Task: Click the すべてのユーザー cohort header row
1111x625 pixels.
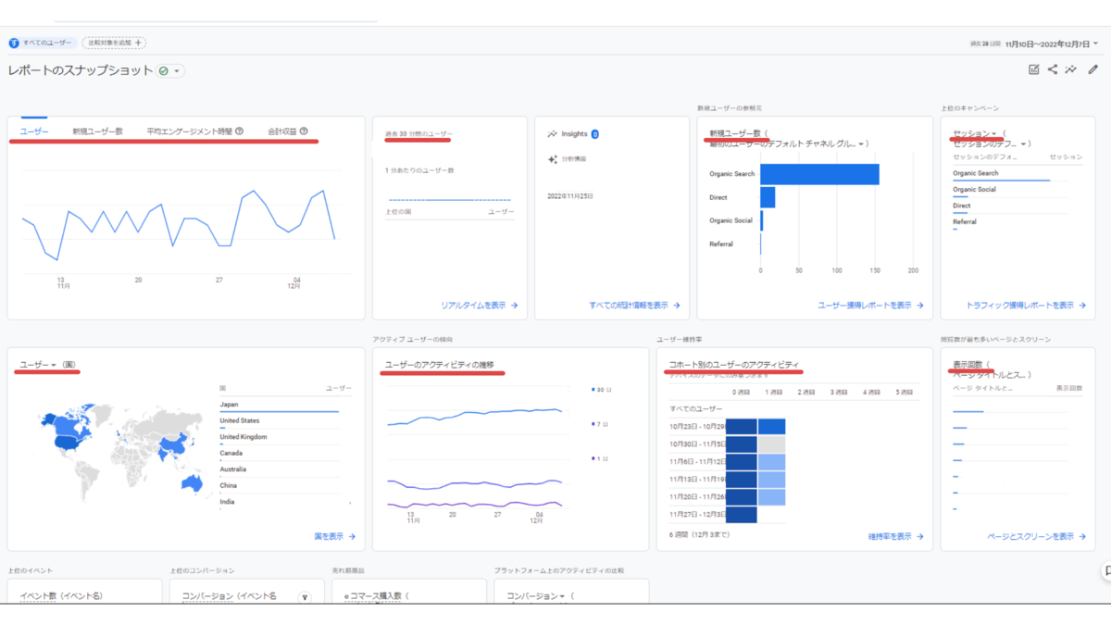Action: tap(695, 408)
